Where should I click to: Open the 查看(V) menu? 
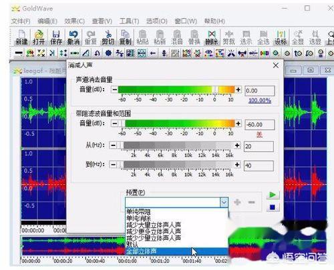102,21
